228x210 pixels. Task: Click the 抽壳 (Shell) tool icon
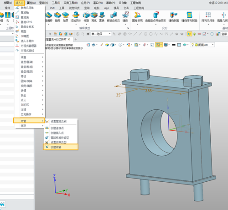tap(57, 15)
